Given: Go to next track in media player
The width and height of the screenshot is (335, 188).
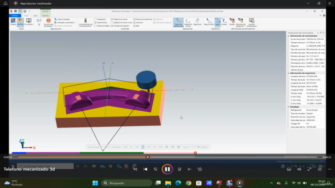Looking at the screenshot, I should pyautogui.click(x=189, y=169).
